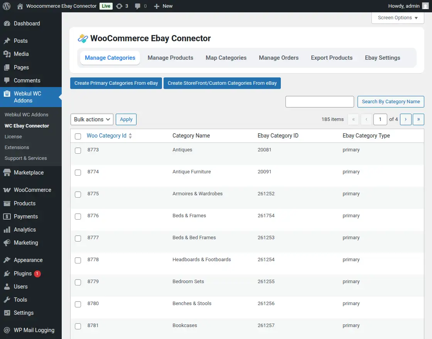Open the Manage Products tab
The width and height of the screenshot is (432, 339).
click(x=170, y=58)
